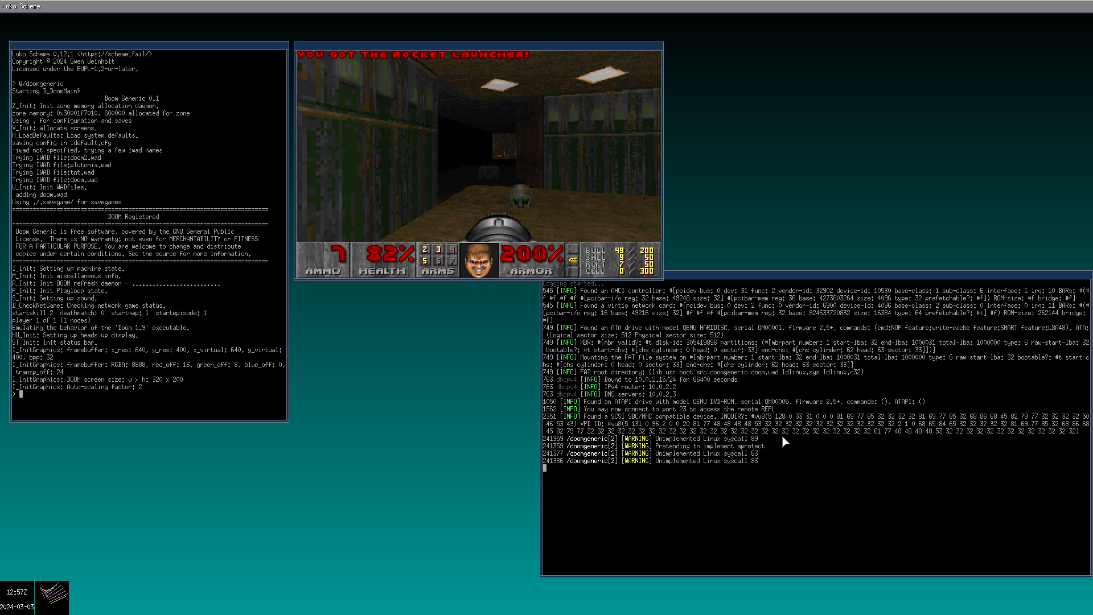Click the 'Loko Scheme' title in the top bar

[x=21, y=6]
